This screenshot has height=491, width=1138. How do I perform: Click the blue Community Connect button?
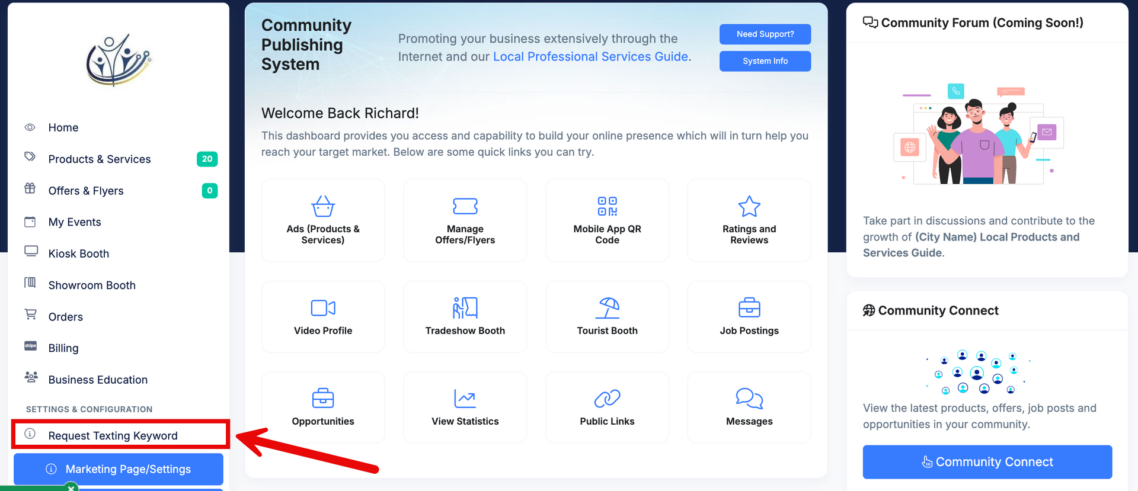(987, 462)
